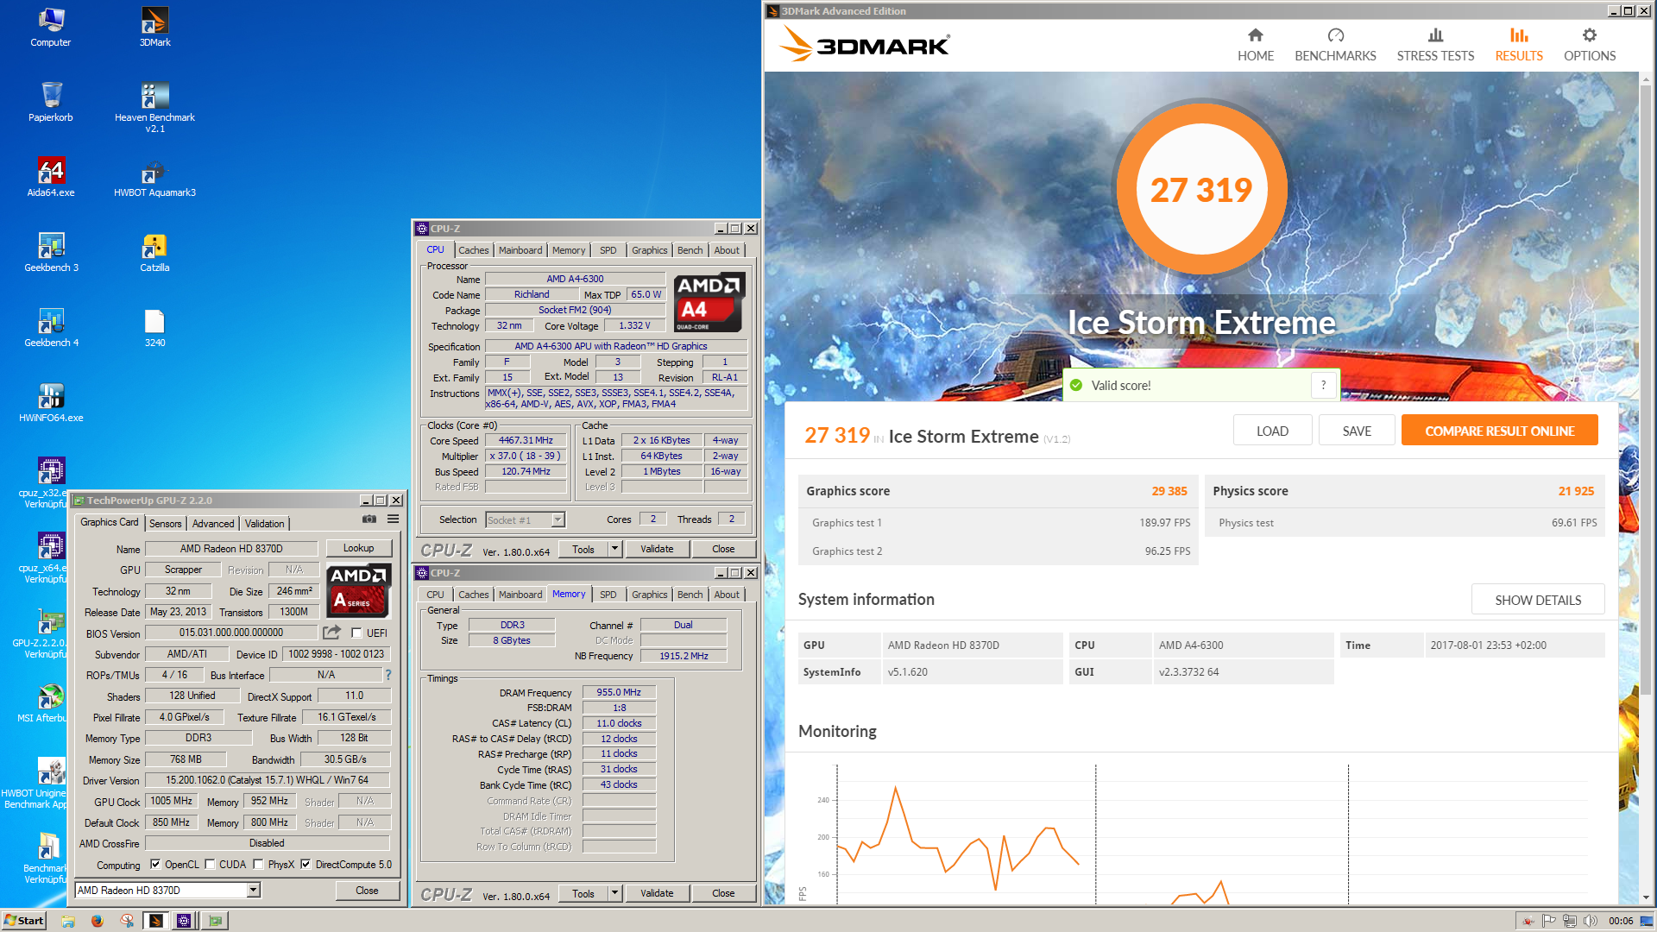
Task: Open the GPU-Z hamburger menu
Action: [393, 520]
